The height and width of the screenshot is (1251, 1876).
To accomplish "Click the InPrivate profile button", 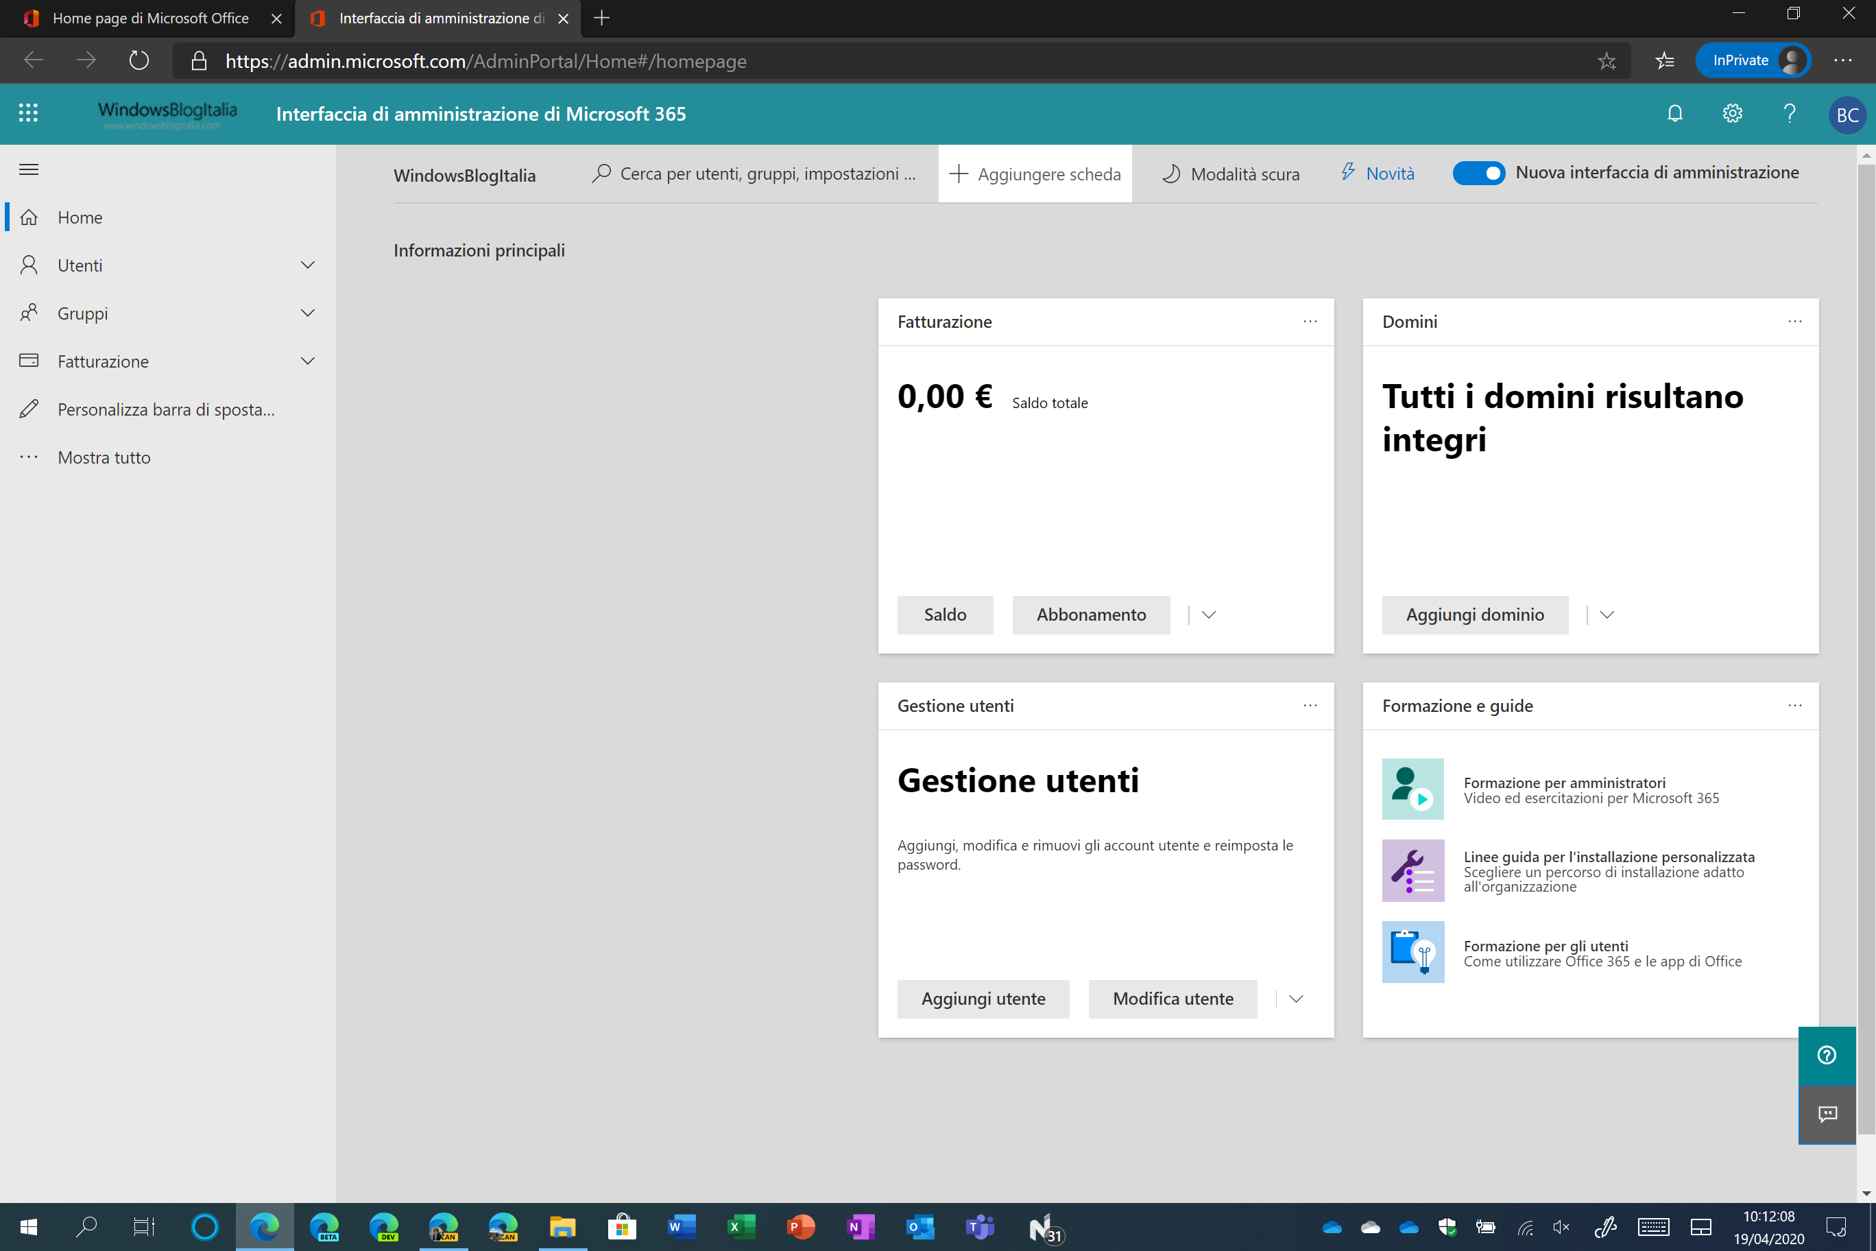I will pyautogui.click(x=1753, y=60).
